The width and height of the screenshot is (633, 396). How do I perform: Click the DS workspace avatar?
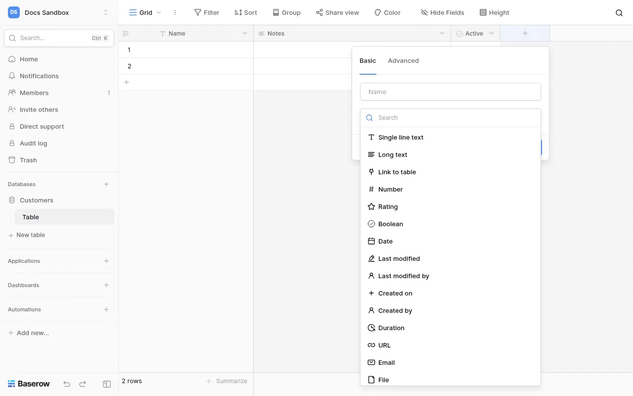[14, 12]
